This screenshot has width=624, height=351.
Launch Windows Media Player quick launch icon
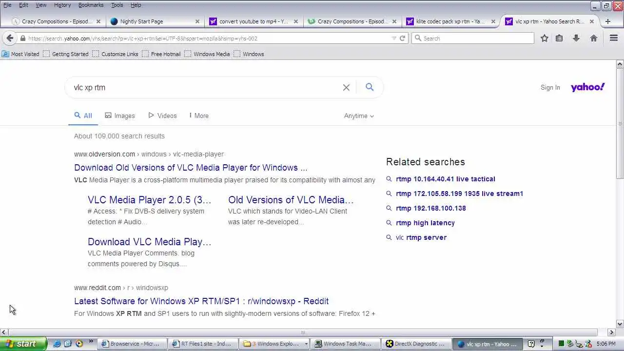[x=79, y=344]
